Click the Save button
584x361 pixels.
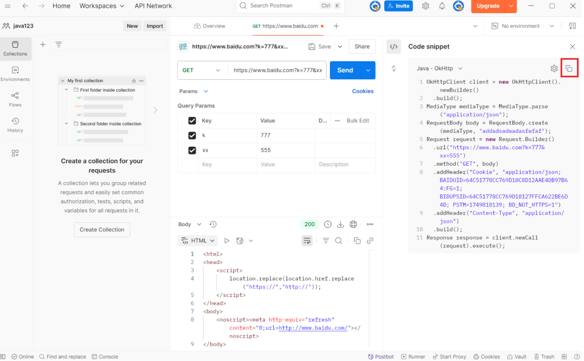point(320,46)
